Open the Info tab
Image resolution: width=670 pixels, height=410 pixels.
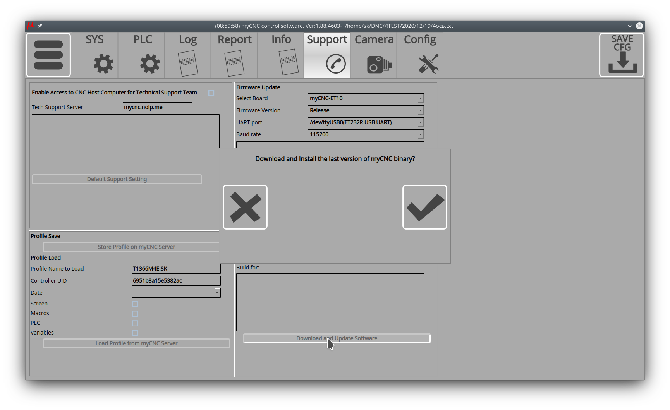(x=281, y=55)
